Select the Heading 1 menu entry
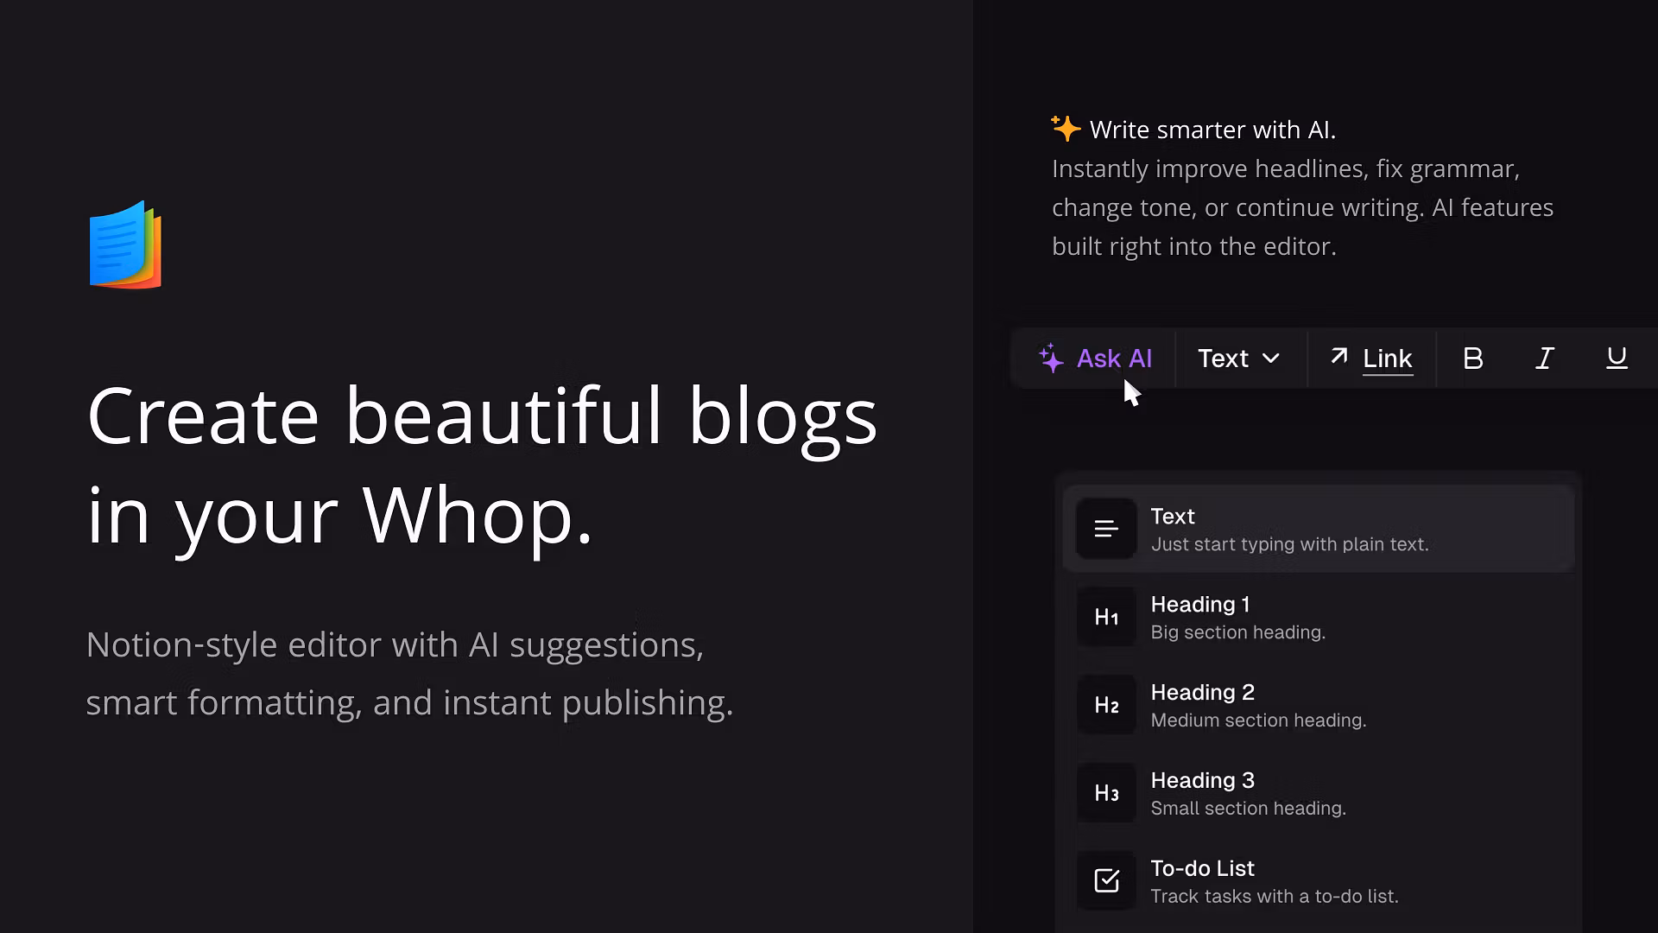The image size is (1658, 933). [x=1319, y=617]
